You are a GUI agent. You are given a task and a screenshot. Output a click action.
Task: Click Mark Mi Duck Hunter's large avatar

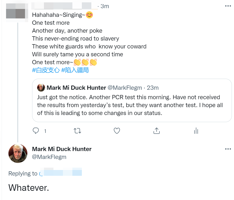pos(18,153)
